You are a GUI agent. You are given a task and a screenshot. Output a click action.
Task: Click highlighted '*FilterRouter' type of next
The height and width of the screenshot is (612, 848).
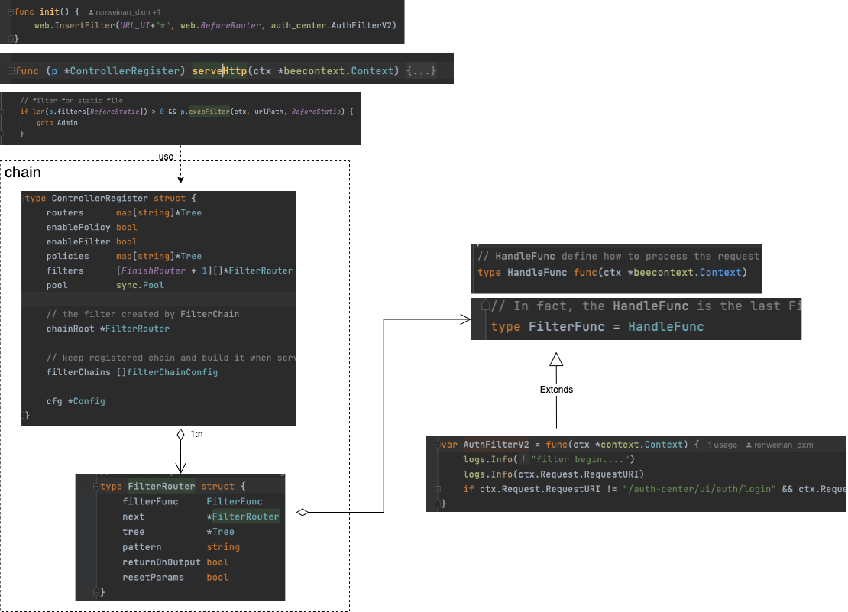(243, 516)
